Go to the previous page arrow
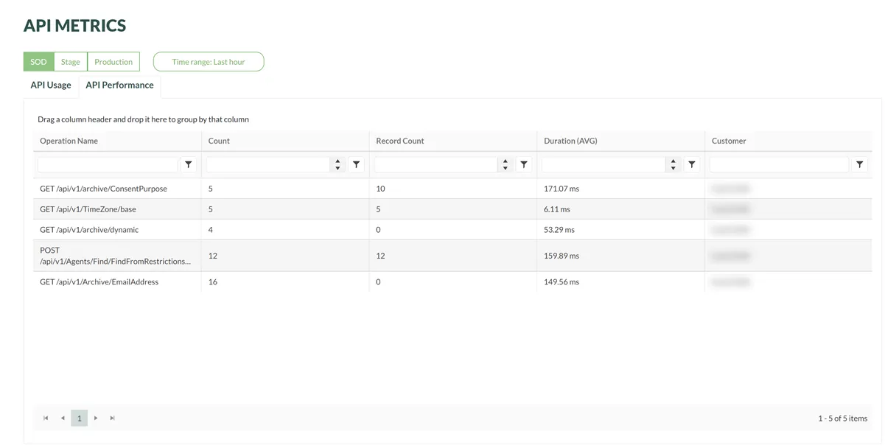The height and width of the screenshot is (448, 885). coord(63,419)
